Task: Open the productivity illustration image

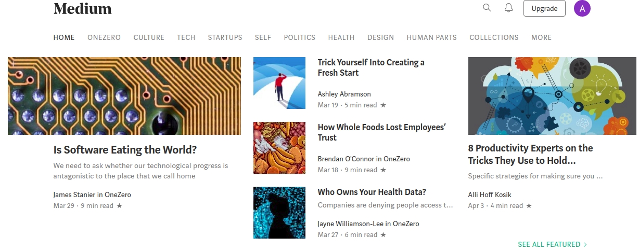Action: pos(552,96)
